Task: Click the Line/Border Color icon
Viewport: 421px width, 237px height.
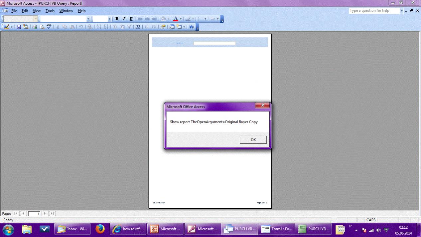Action: click(x=188, y=19)
